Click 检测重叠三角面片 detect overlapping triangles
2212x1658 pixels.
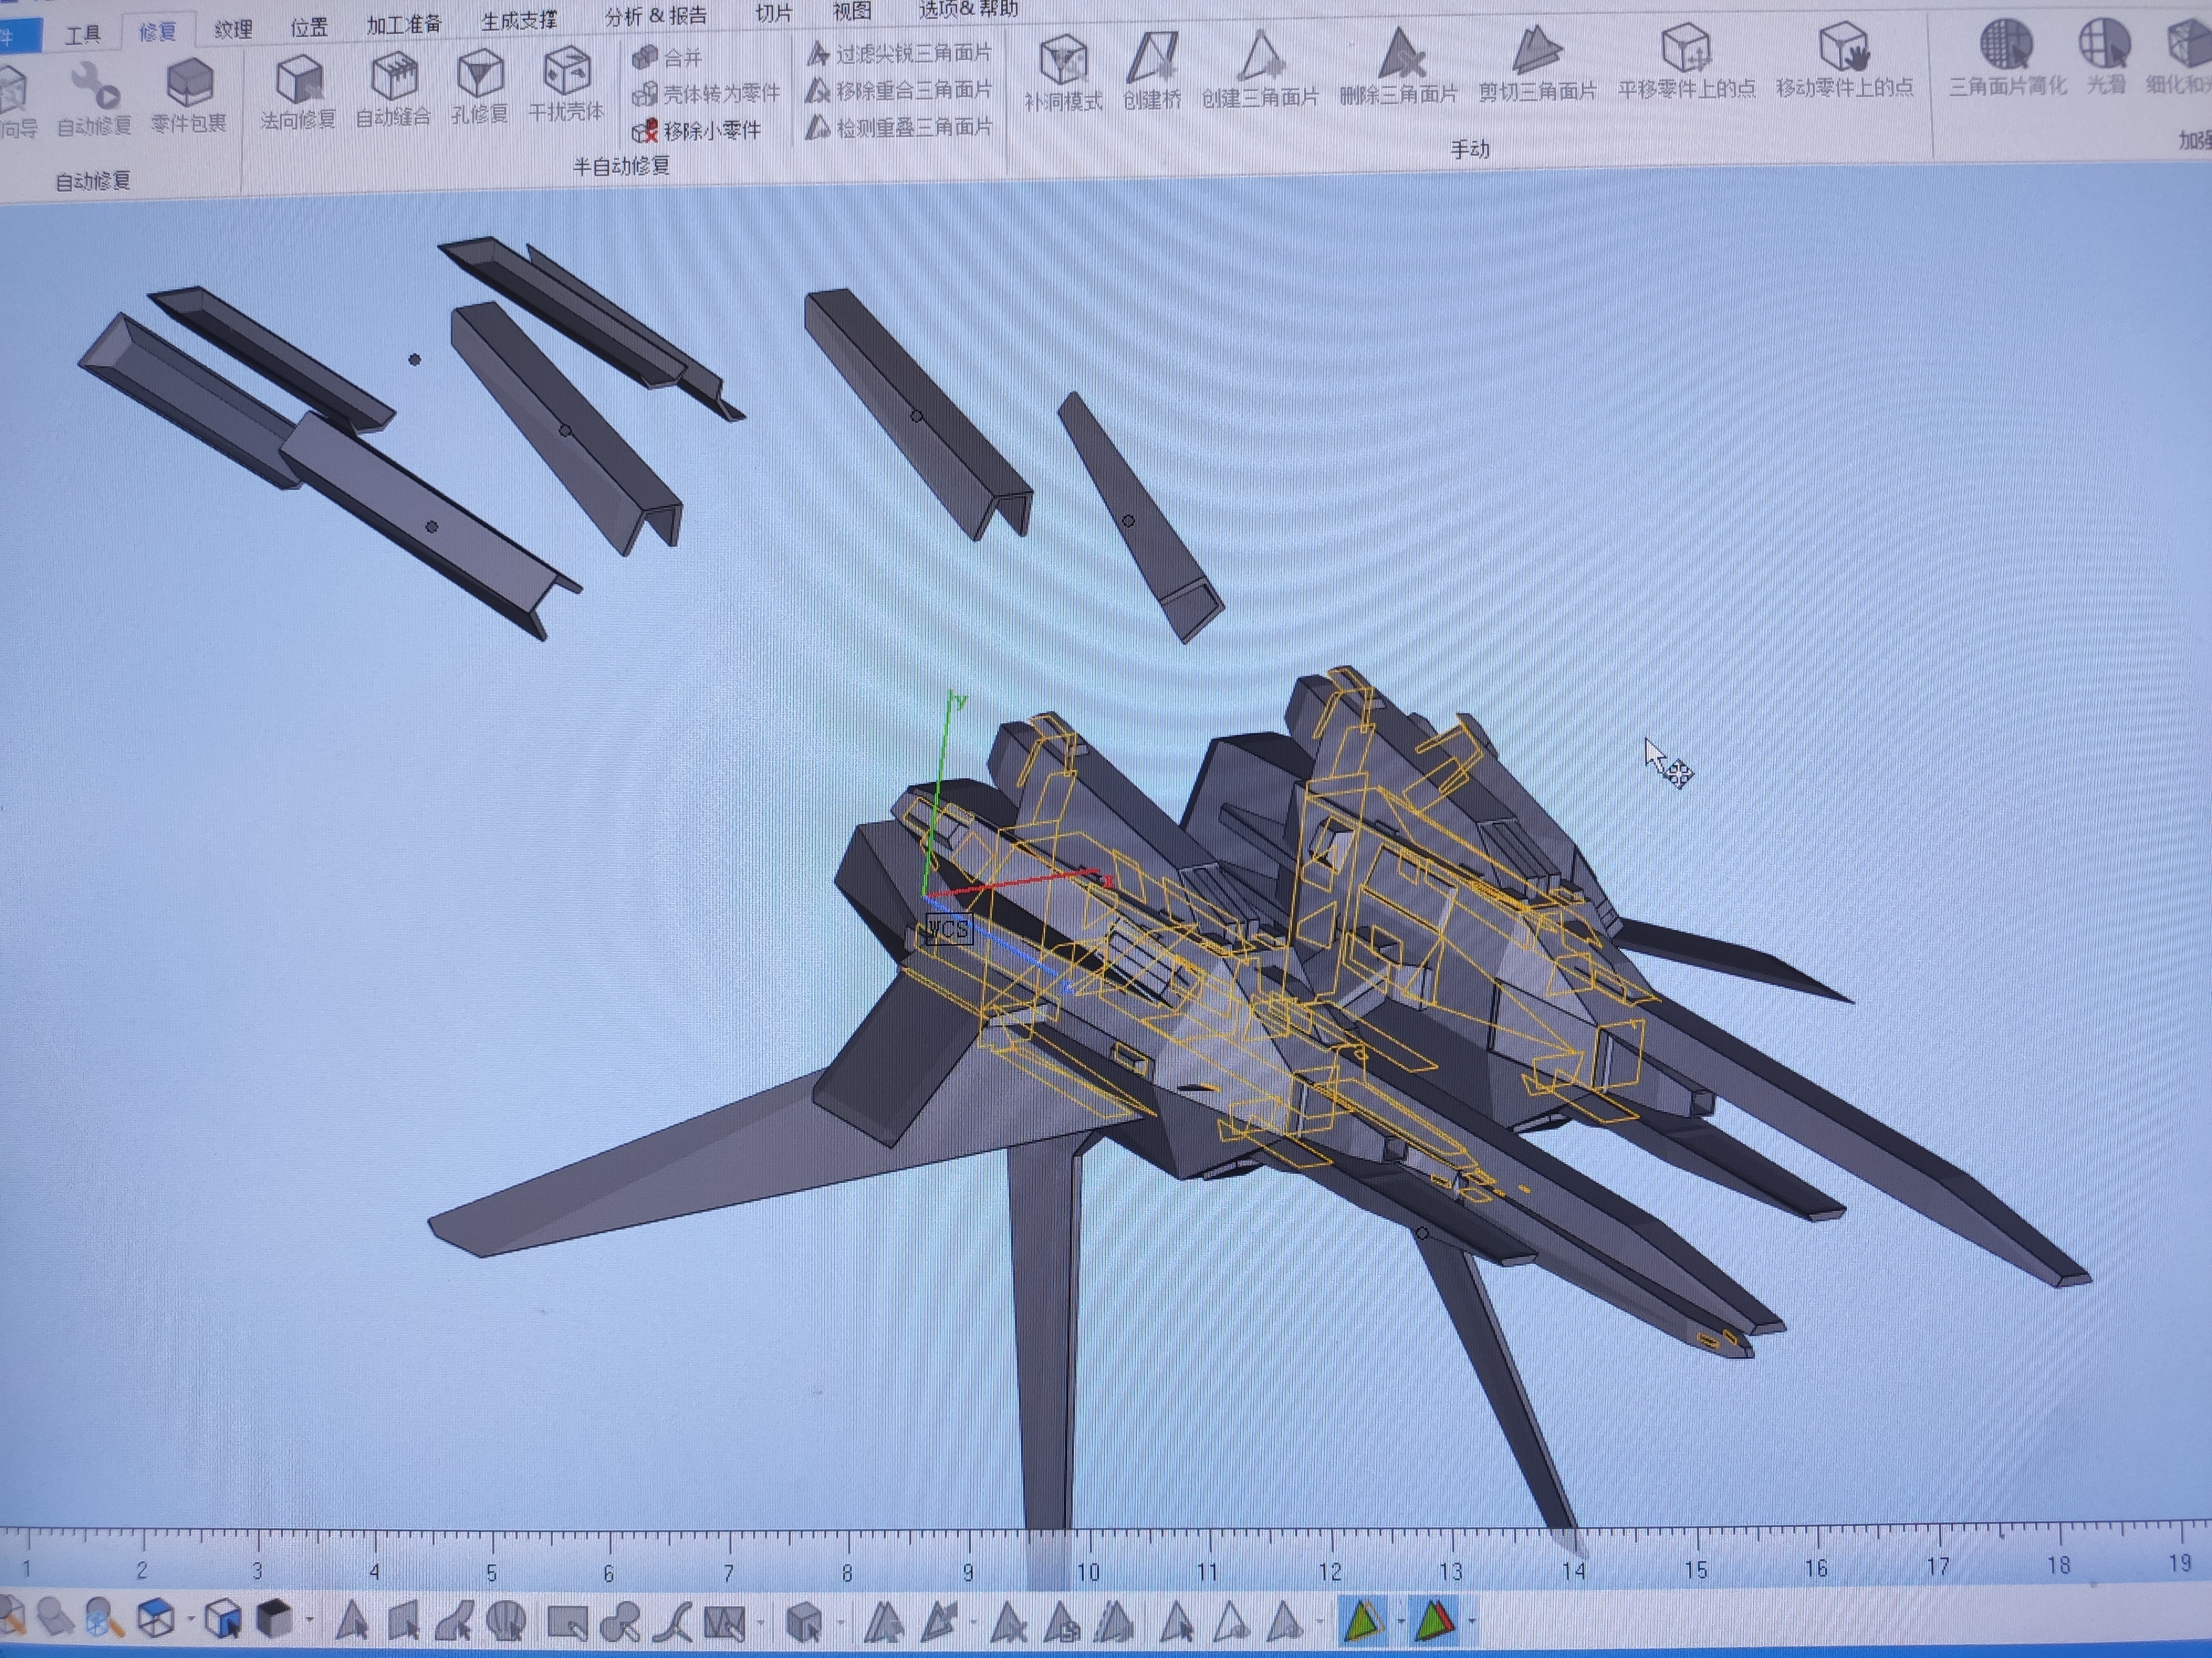899,127
